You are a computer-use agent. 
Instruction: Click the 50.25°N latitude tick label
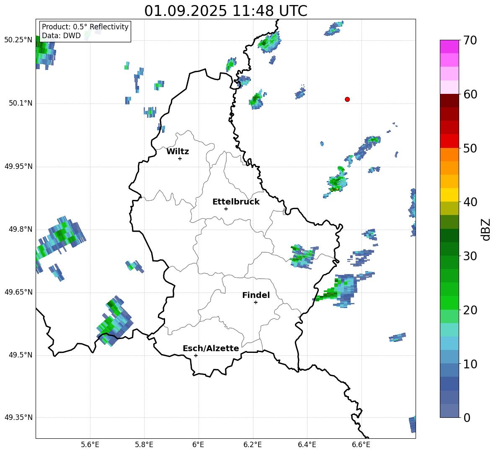18,40
